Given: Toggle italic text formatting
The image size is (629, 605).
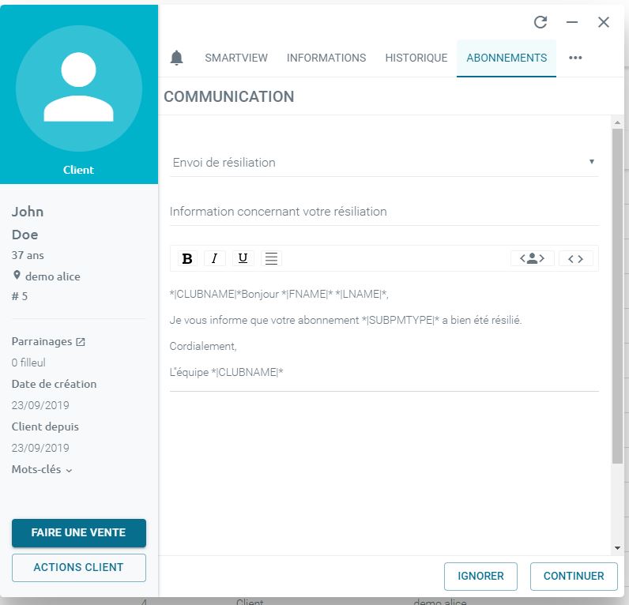Looking at the screenshot, I should (x=215, y=258).
